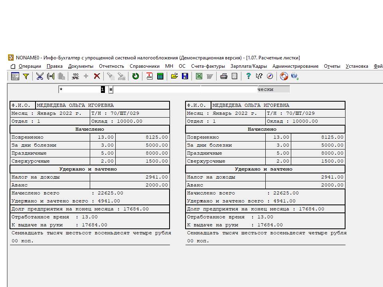Select 'Сверхурочные' label in left payslip
The height and width of the screenshot is (287, 383).
click(31, 161)
